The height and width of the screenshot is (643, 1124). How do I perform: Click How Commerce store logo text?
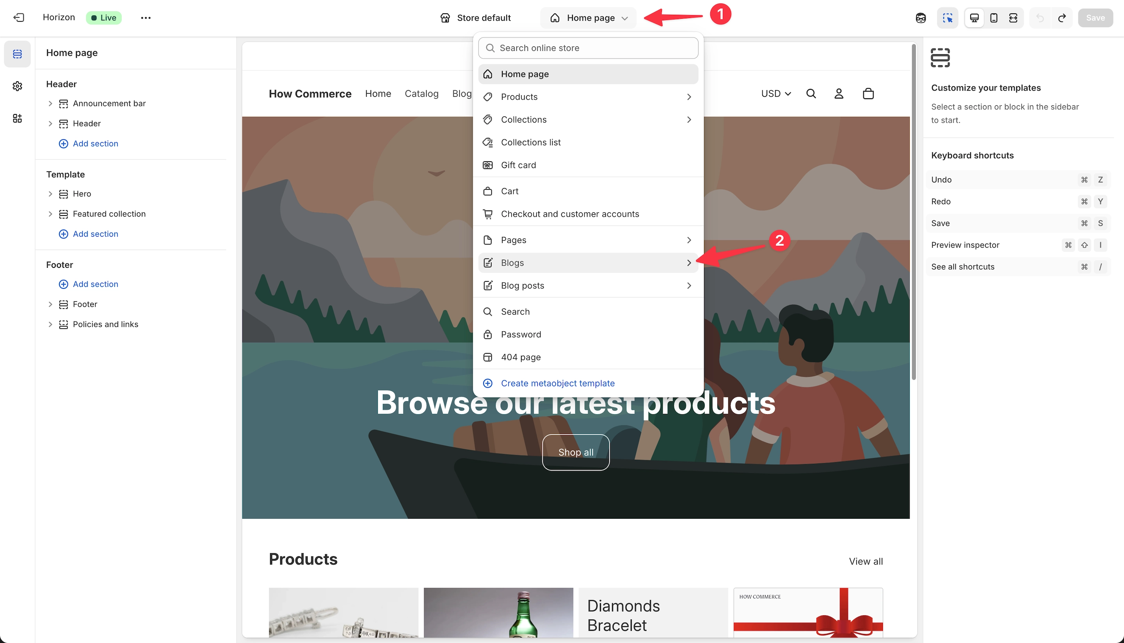pyautogui.click(x=310, y=94)
